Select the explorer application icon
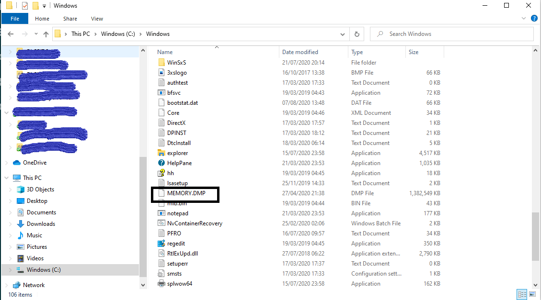Viewport: 541px width, 300px height. [x=161, y=153]
